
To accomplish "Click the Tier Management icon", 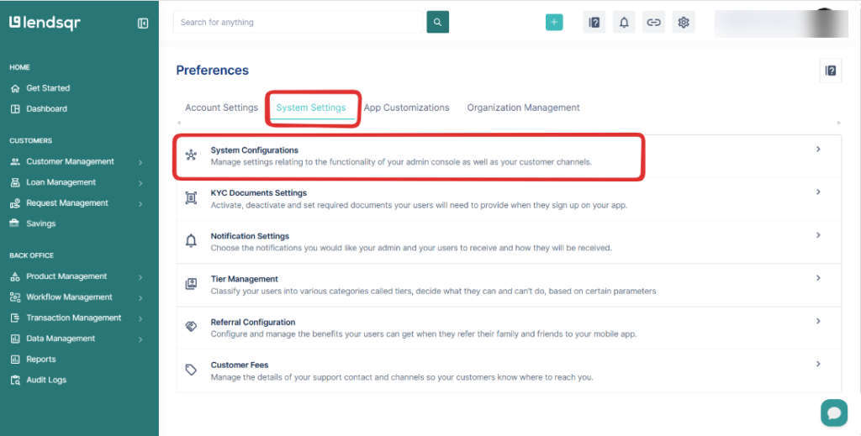I will coord(191,284).
